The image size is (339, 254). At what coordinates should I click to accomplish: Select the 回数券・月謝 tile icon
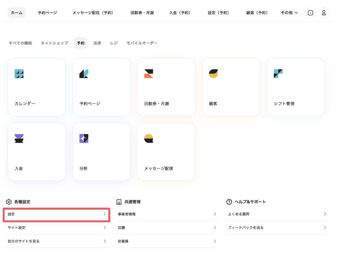click(149, 74)
